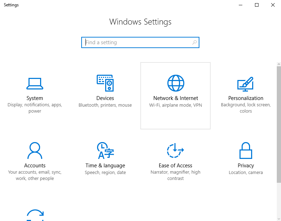Open the 'System' settings label

pyautogui.click(x=35, y=98)
